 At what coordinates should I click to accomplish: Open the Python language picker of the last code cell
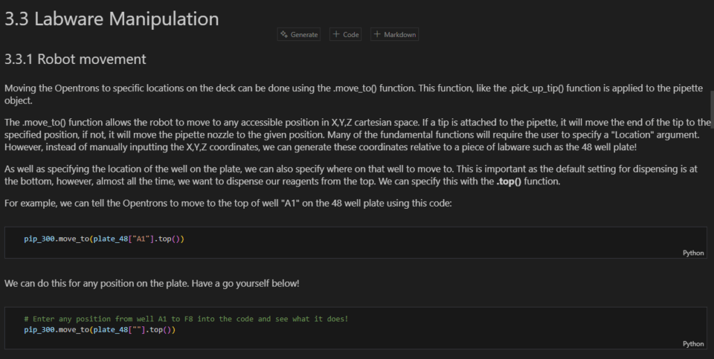692,344
